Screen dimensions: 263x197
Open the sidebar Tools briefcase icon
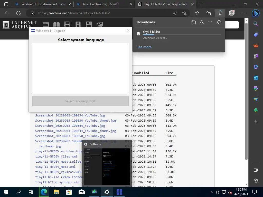(x=256, y=45)
